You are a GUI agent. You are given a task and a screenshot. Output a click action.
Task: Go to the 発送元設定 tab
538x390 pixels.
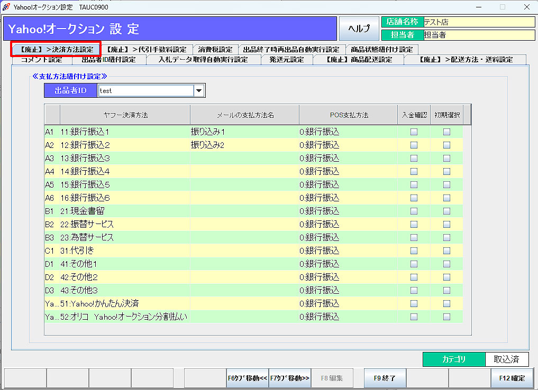pyautogui.click(x=286, y=60)
